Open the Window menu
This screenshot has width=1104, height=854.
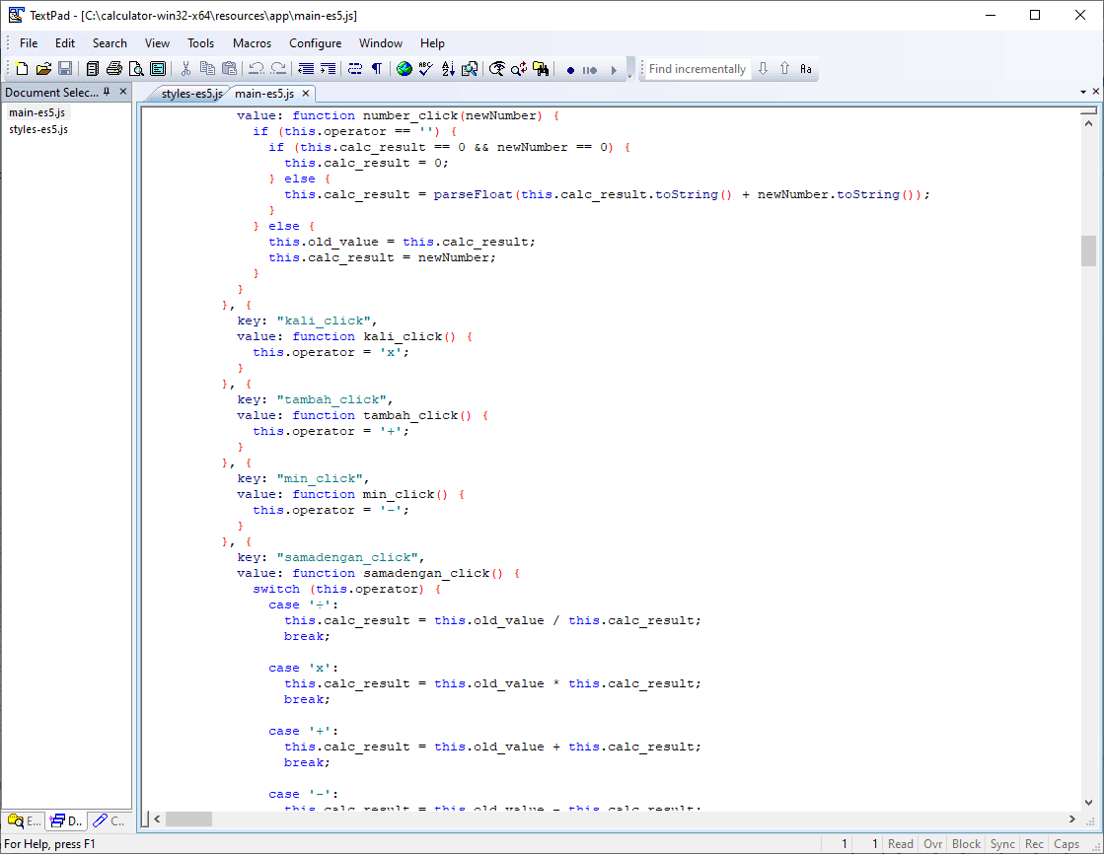381,43
